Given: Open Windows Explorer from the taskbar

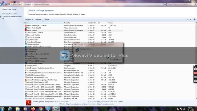Looking at the screenshot, I should tap(18, 109).
